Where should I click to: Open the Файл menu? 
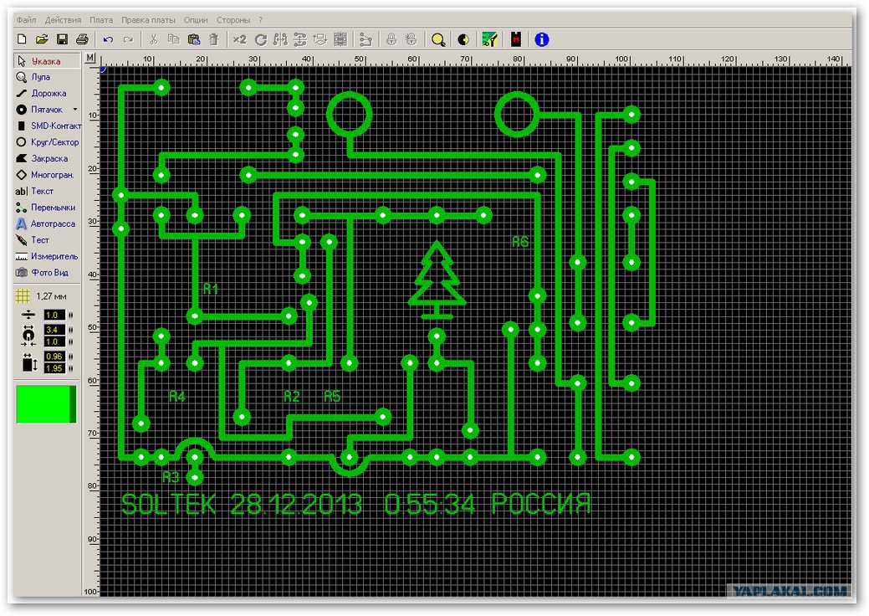click(x=26, y=20)
